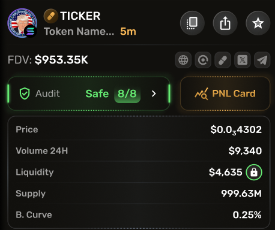Click the Audit shield check icon

click(25, 93)
